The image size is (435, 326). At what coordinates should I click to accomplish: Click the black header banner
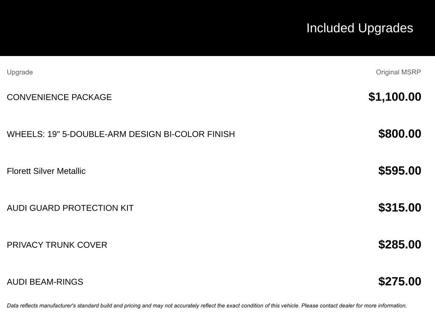[x=217, y=28]
